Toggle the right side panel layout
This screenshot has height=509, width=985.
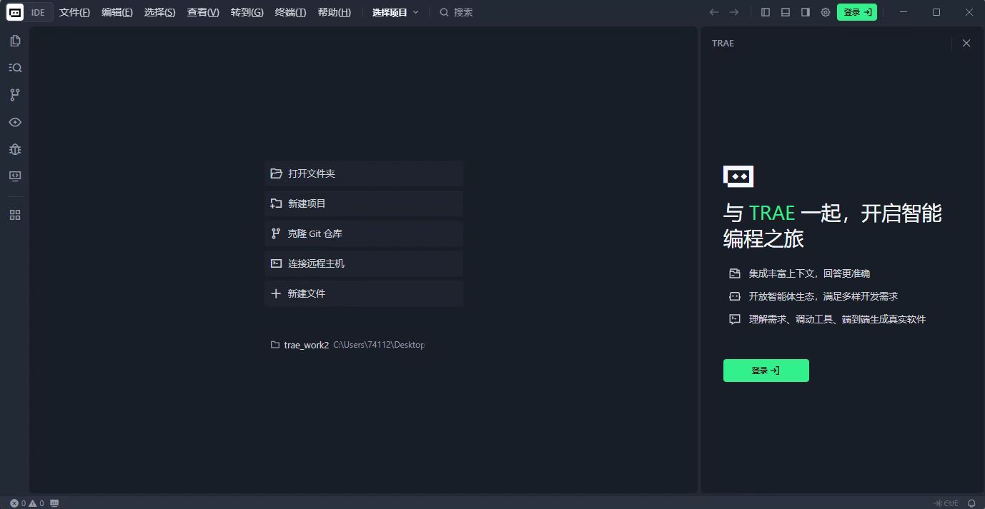pos(806,12)
